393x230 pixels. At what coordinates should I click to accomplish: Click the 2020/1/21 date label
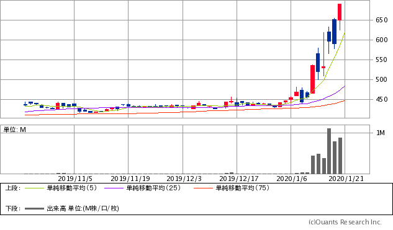[346, 179]
